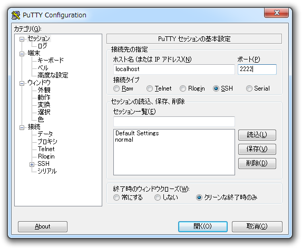Viewport: 302px width, 248px height.
Task: Open the シリアル category
Action: tap(47, 171)
